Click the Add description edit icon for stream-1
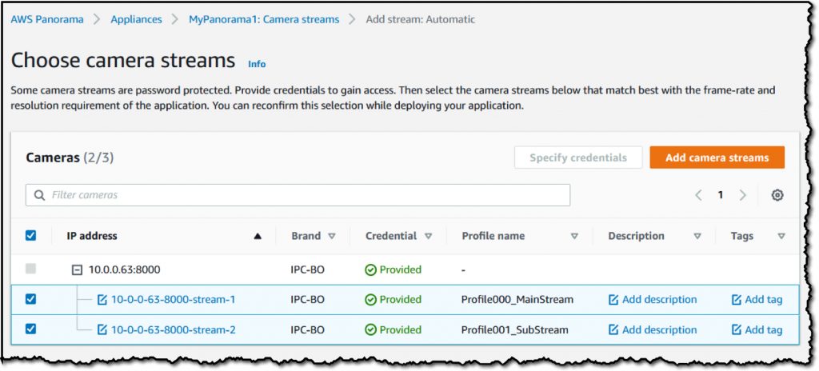The image size is (819, 371). (613, 300)
